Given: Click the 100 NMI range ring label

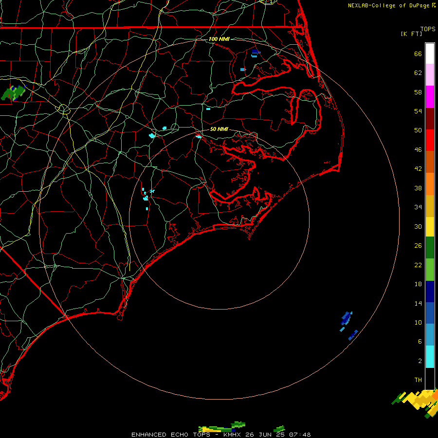Looking at the screenshot, I should coord(219,39).
